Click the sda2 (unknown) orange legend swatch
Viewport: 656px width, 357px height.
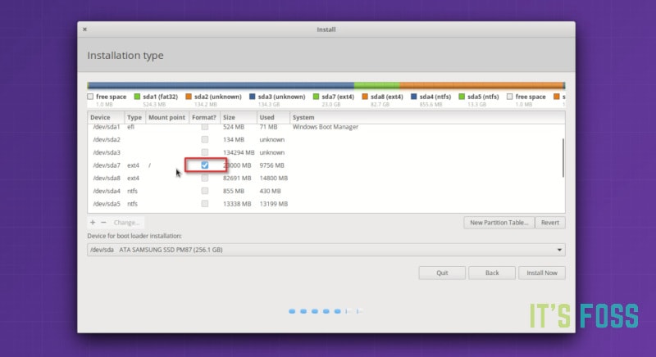click(x=188, y=97)
